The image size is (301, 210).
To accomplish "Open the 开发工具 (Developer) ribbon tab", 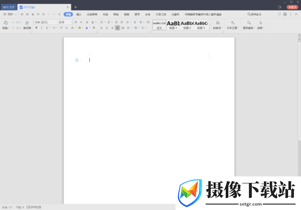I will 161,15.
